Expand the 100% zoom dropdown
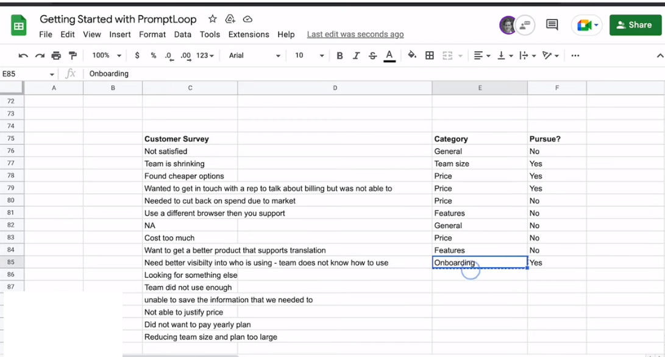The image size is (665, 357). [x=107, y=55]
